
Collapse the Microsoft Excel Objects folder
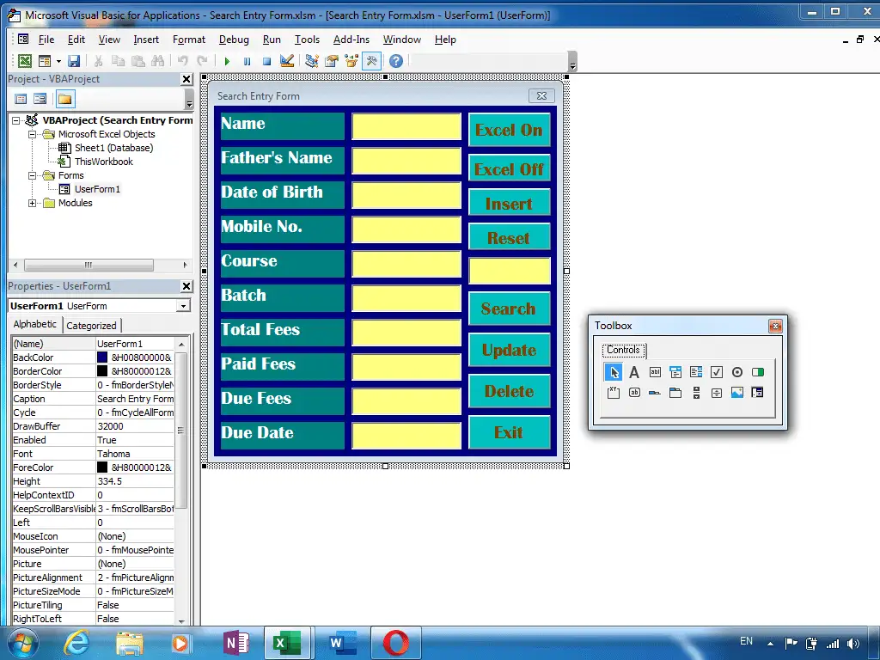[x=32, y=134]
